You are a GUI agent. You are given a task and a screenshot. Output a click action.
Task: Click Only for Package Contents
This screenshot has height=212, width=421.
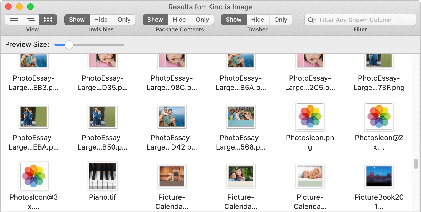202,20
